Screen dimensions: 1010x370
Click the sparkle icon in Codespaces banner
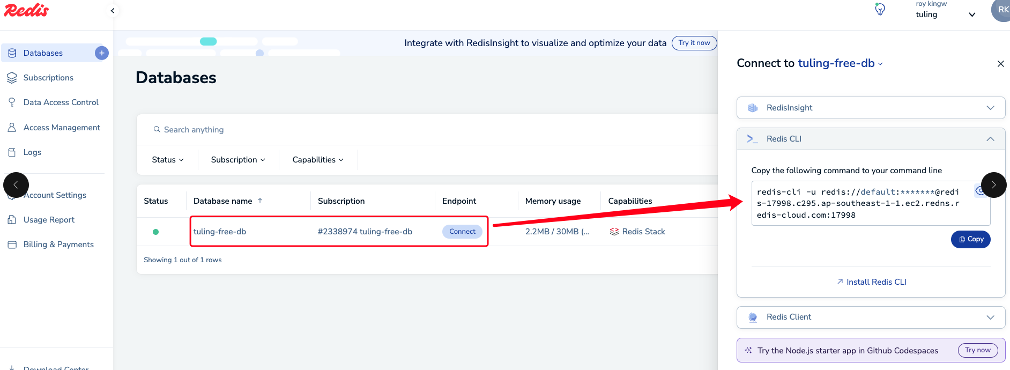[x=748, y=350]
